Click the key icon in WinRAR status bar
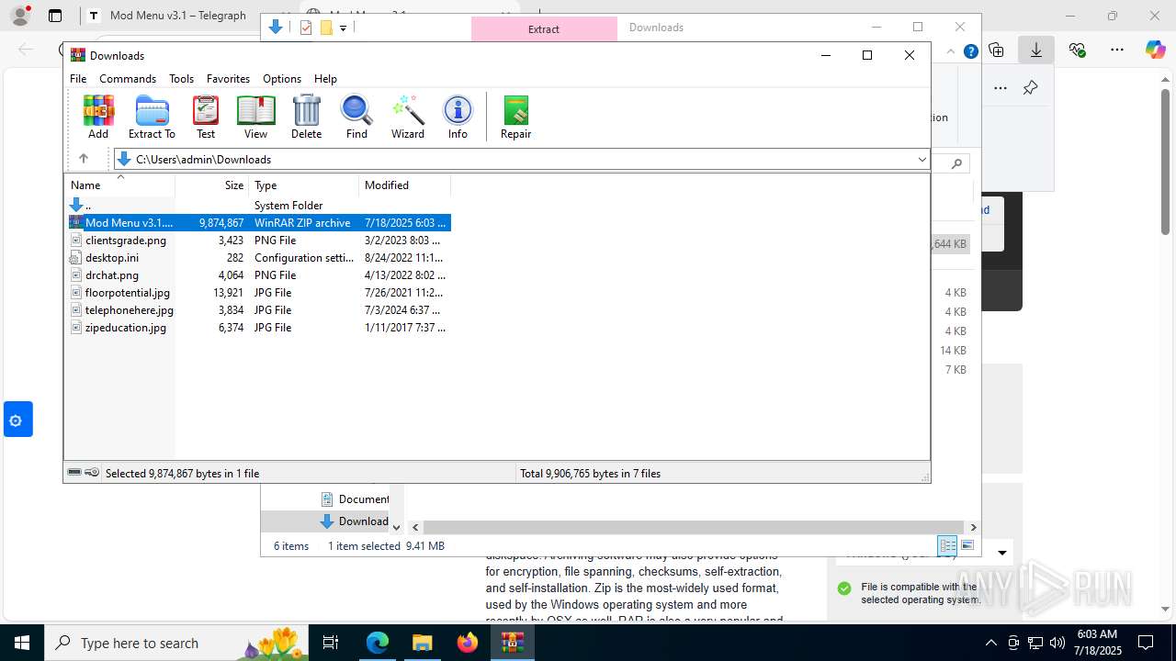Image resolution: width=1176 pixels, height=661 pixels. [x=92, y=473]
